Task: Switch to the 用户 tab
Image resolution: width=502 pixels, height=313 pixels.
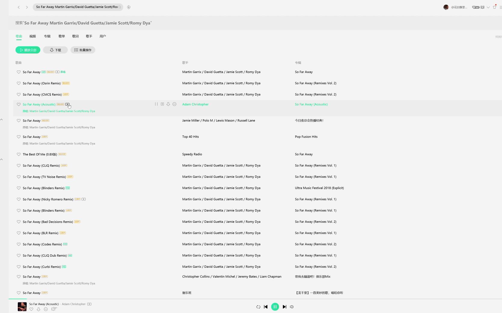Action: pos(103,36)
